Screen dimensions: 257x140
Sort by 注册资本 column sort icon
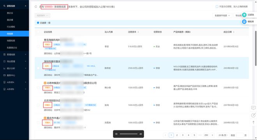pyautogui.click(x=138, y=32)
